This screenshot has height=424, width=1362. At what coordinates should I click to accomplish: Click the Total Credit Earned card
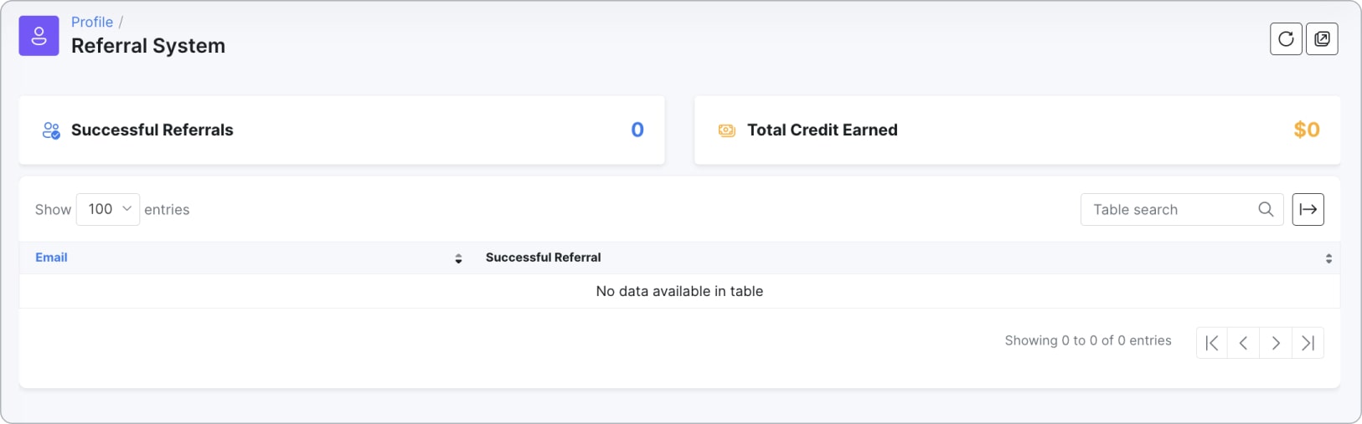(1018, 130)
